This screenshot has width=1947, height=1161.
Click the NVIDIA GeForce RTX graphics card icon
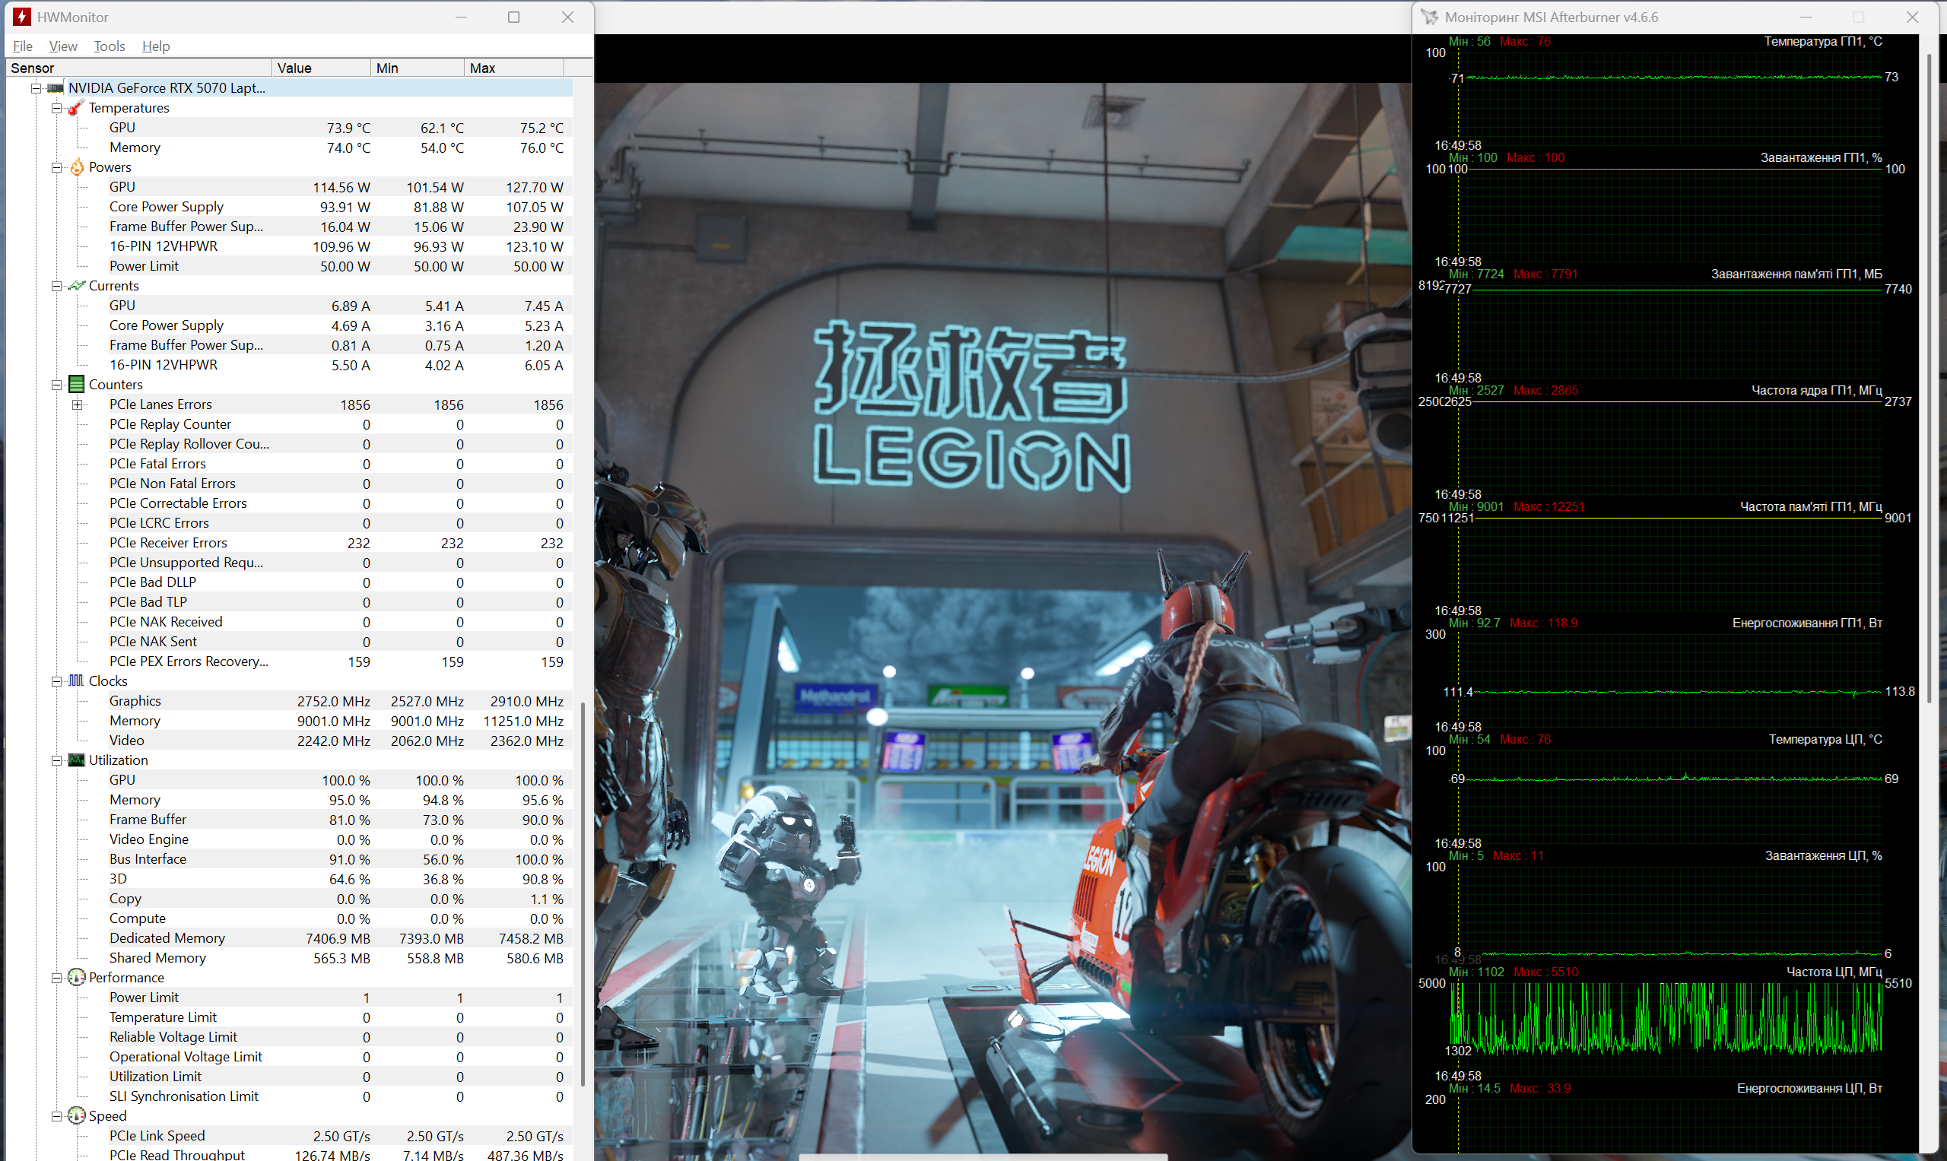coord(56,87)
